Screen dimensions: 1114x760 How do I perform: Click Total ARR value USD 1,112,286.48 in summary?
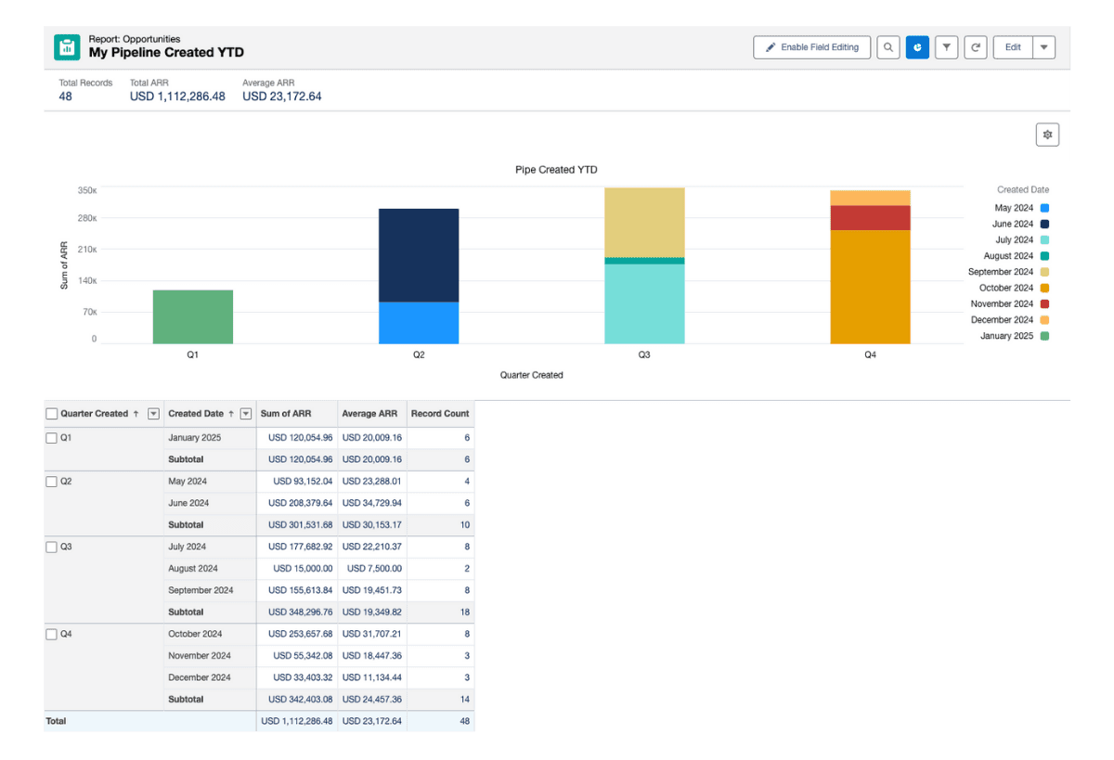(177, 97)
